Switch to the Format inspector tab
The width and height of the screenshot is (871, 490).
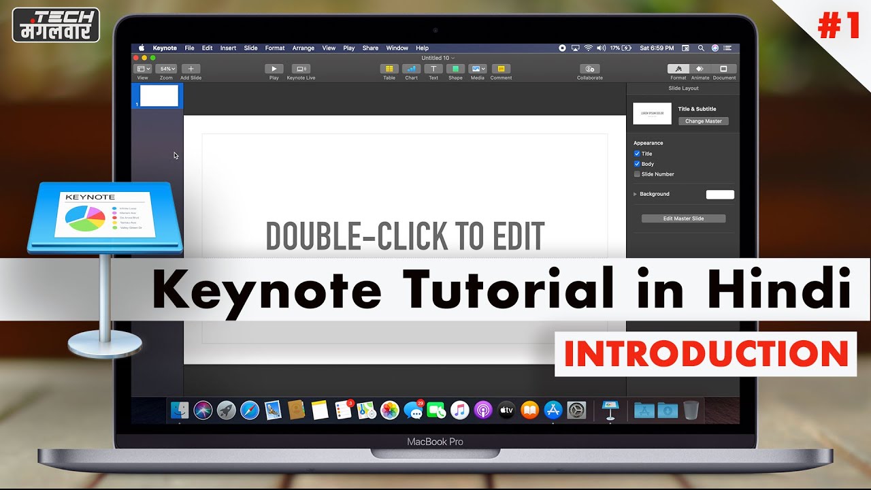coord(678,69)
